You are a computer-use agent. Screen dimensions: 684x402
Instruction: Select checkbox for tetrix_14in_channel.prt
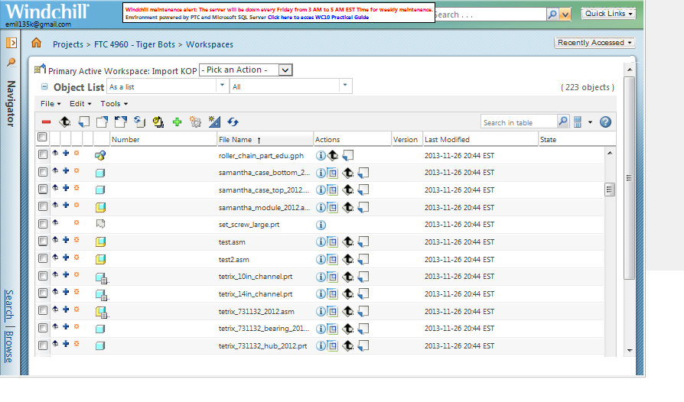[43, 293]
